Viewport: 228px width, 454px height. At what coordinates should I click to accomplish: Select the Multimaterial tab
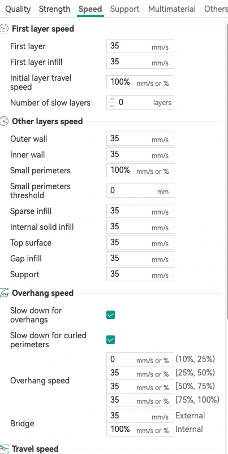[x=172, y=9]
